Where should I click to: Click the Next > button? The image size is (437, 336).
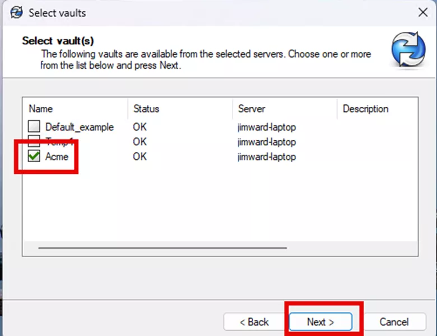point(320,322)
